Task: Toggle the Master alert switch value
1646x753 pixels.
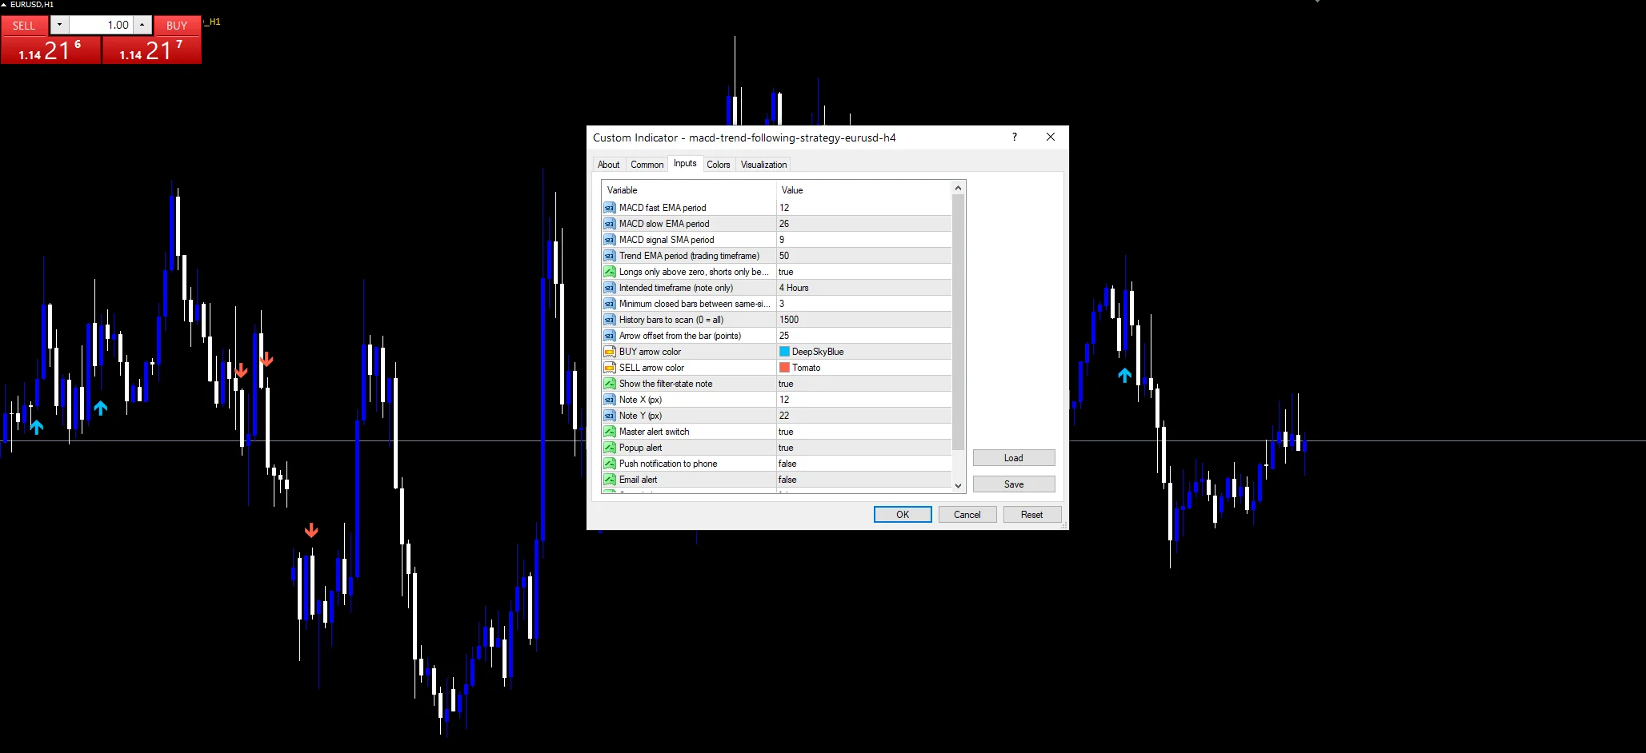Action: [x=864, y=432]
